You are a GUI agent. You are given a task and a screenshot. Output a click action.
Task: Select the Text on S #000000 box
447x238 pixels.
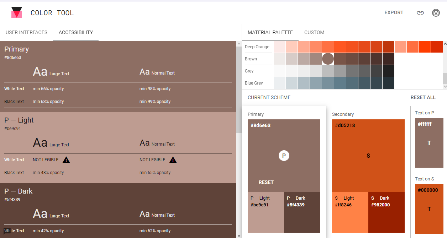[429, 209]
